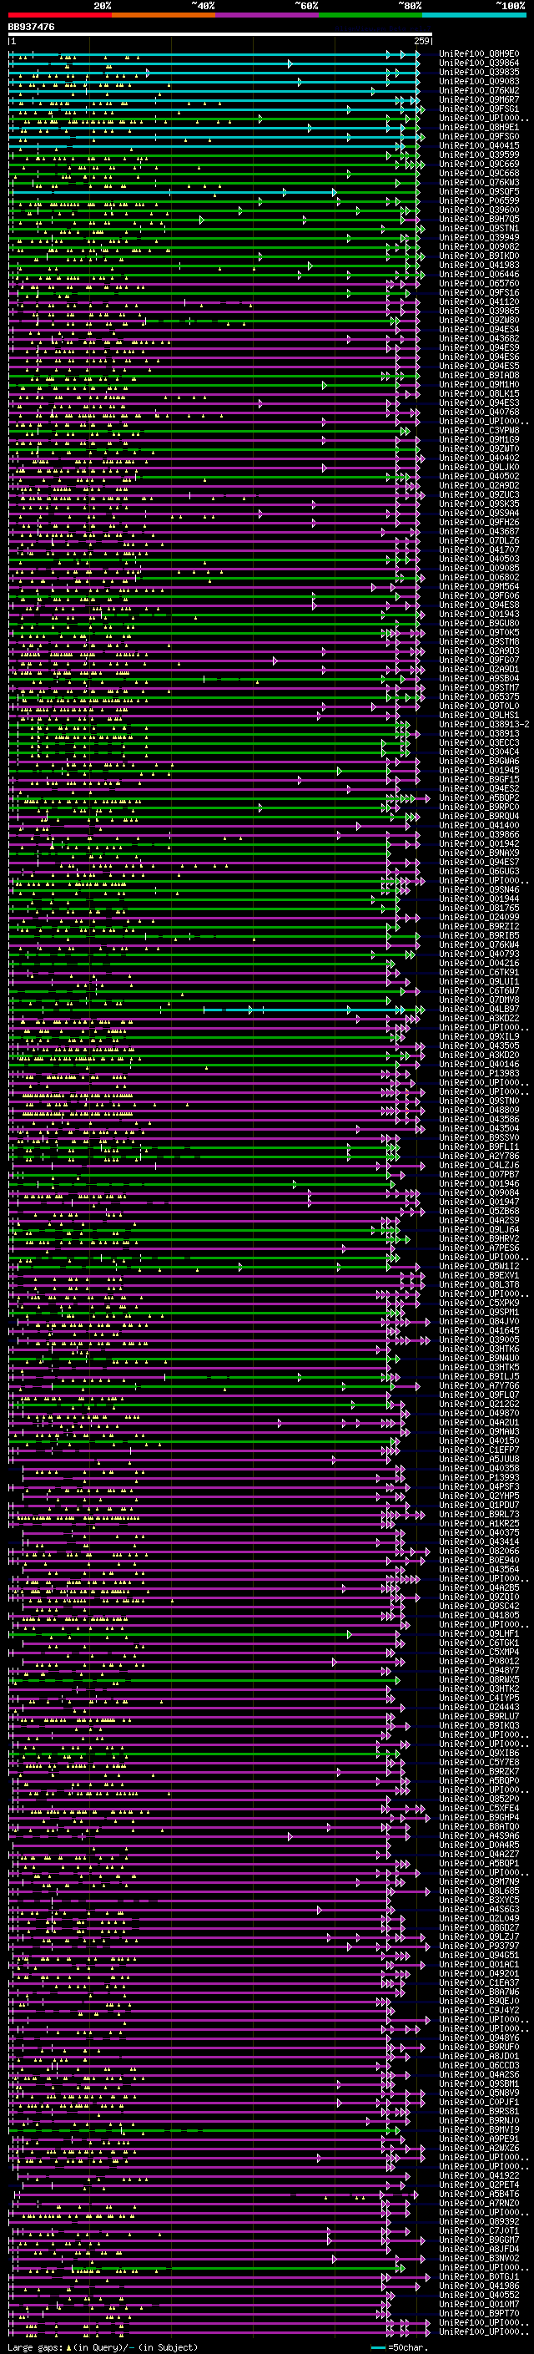Select the UniRef100_B9GHP4 label
This screenshot has width=534, height=2354.
point(479,1817)
